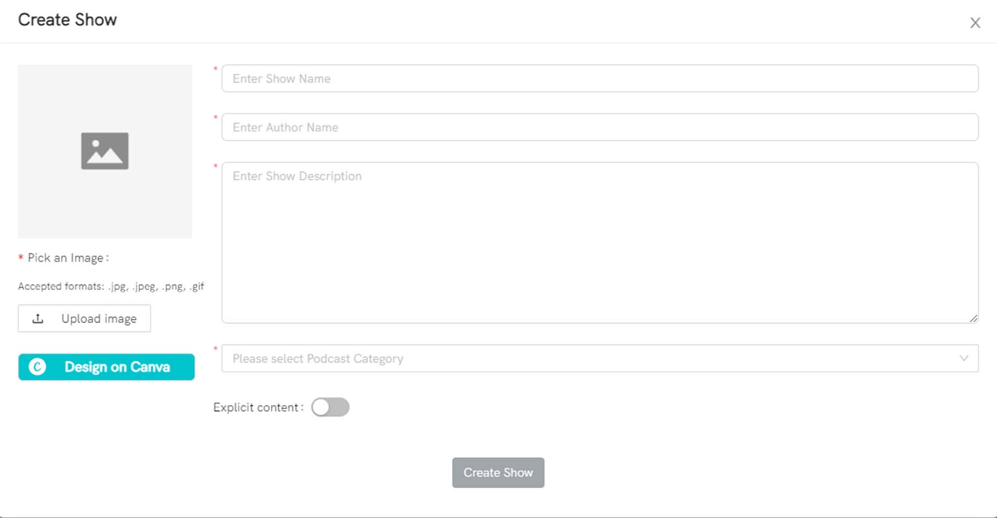Focus the Enter Show Name field

coord(599,79)
